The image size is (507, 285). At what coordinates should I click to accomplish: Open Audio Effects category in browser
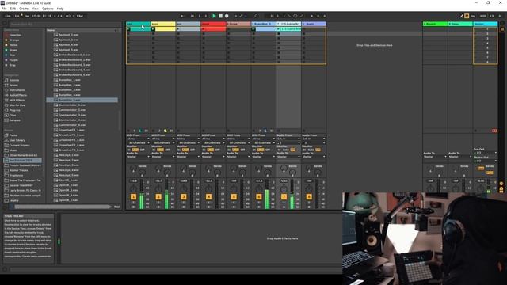(x=18, y=95)
